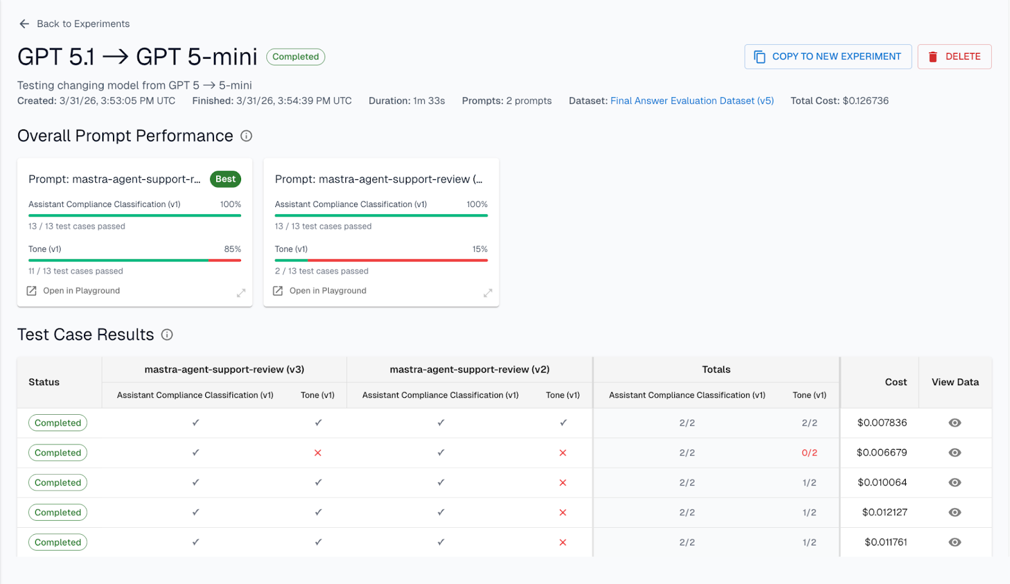
Task: Click the info icon beside Overall Prompt Performance
Action: (246, 136)
